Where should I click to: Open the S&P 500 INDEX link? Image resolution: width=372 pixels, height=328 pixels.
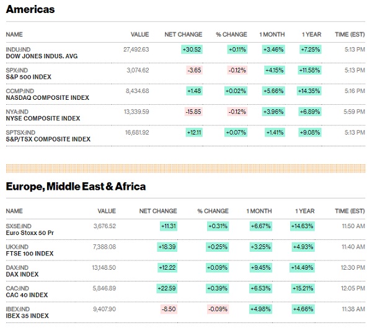pyautogui.click(x=29, y=77)
